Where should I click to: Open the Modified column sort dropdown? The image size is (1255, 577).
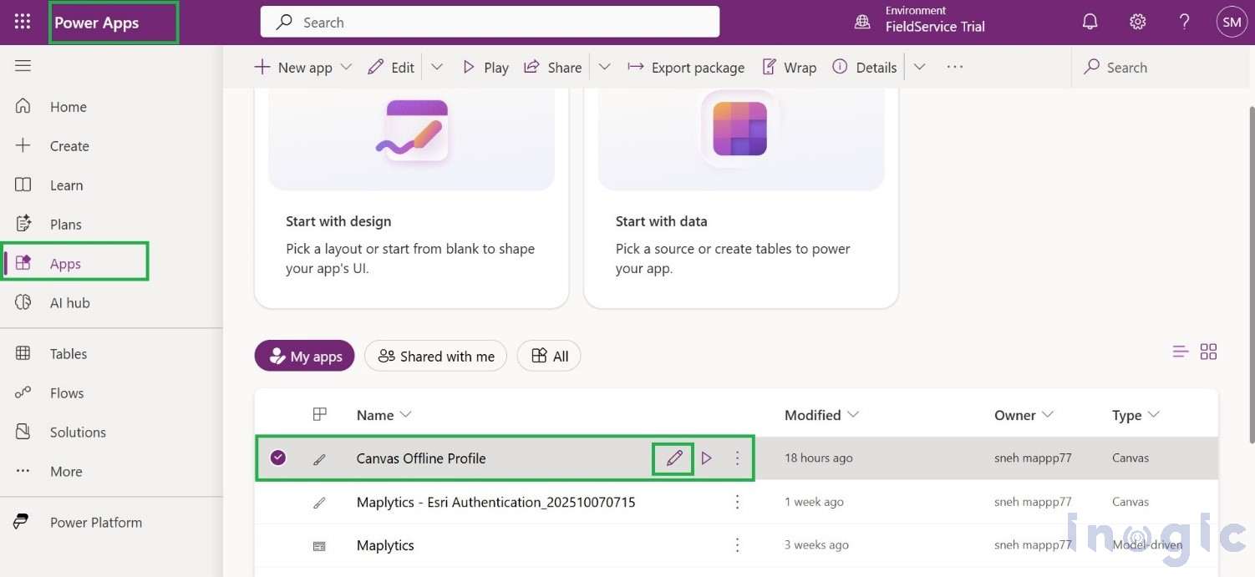[853, 414]
